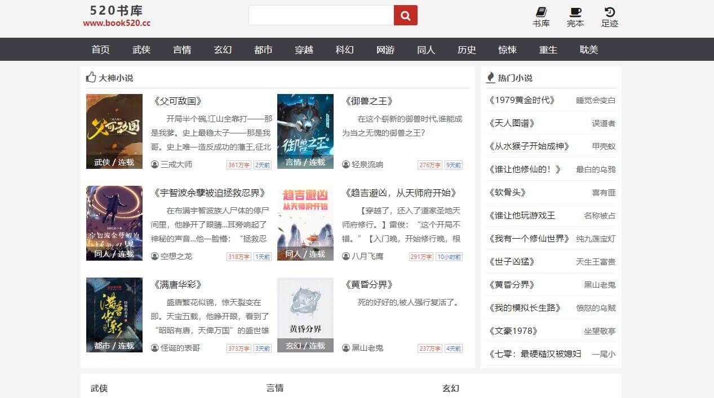This screenshot has width=714, height=398.
Task: Open the 重生 navigation category
Action: click(x=548, y=50)
